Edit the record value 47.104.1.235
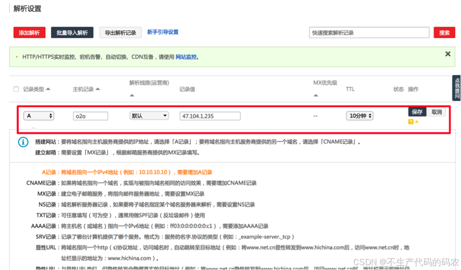Viewport: 461px width, 270px height. click(210, 116)
